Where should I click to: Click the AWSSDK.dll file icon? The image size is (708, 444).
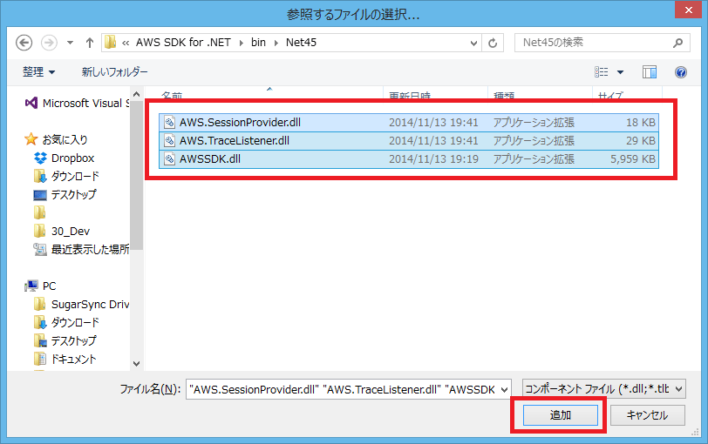169,159
